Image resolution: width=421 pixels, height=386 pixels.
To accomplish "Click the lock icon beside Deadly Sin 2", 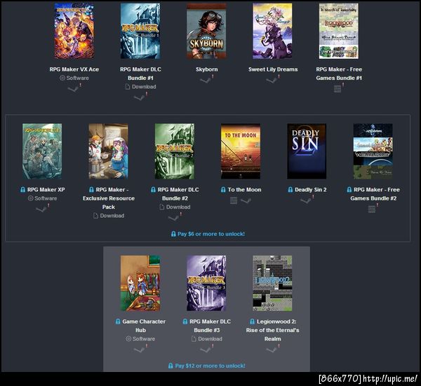I will pos(290,190).
